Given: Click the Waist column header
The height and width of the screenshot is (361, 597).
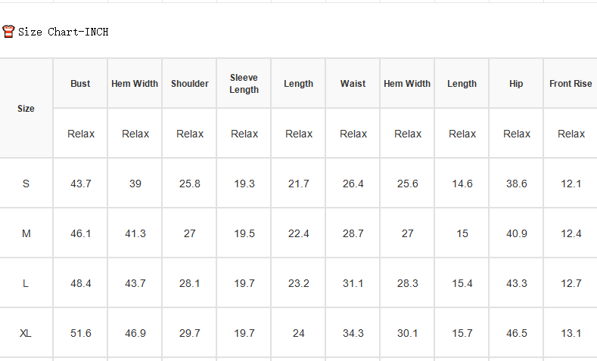Looking at the screenshot, I should pos(353,84).
